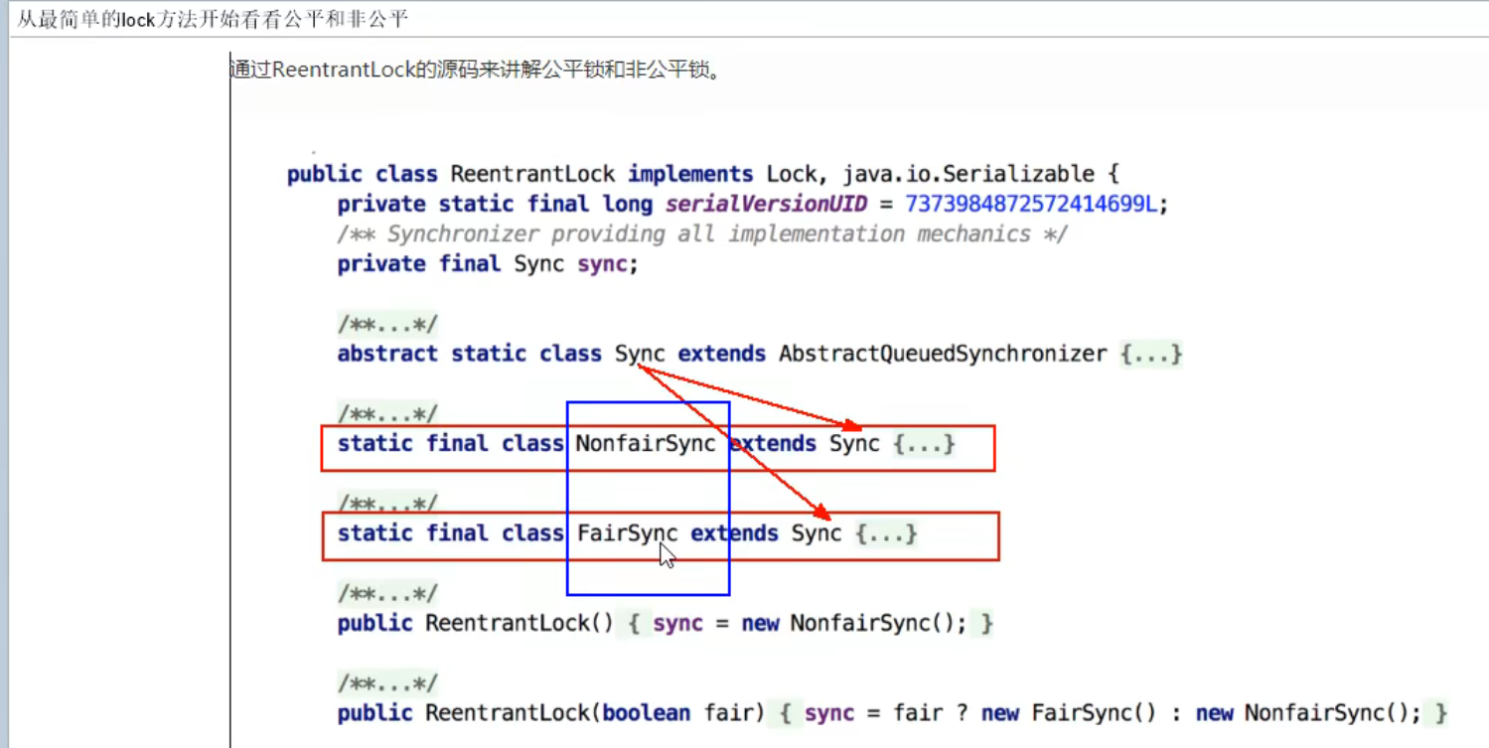Click the purple sync field in private final Sync line
This screenshot has width=1489, height=748.
pyautogui.click(x=602, y=264)
